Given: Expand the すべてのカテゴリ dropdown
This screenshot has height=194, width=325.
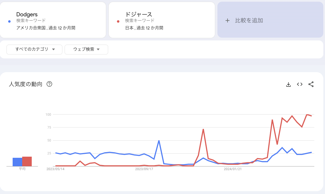Looking at the screenshot, I should [34, 49].
